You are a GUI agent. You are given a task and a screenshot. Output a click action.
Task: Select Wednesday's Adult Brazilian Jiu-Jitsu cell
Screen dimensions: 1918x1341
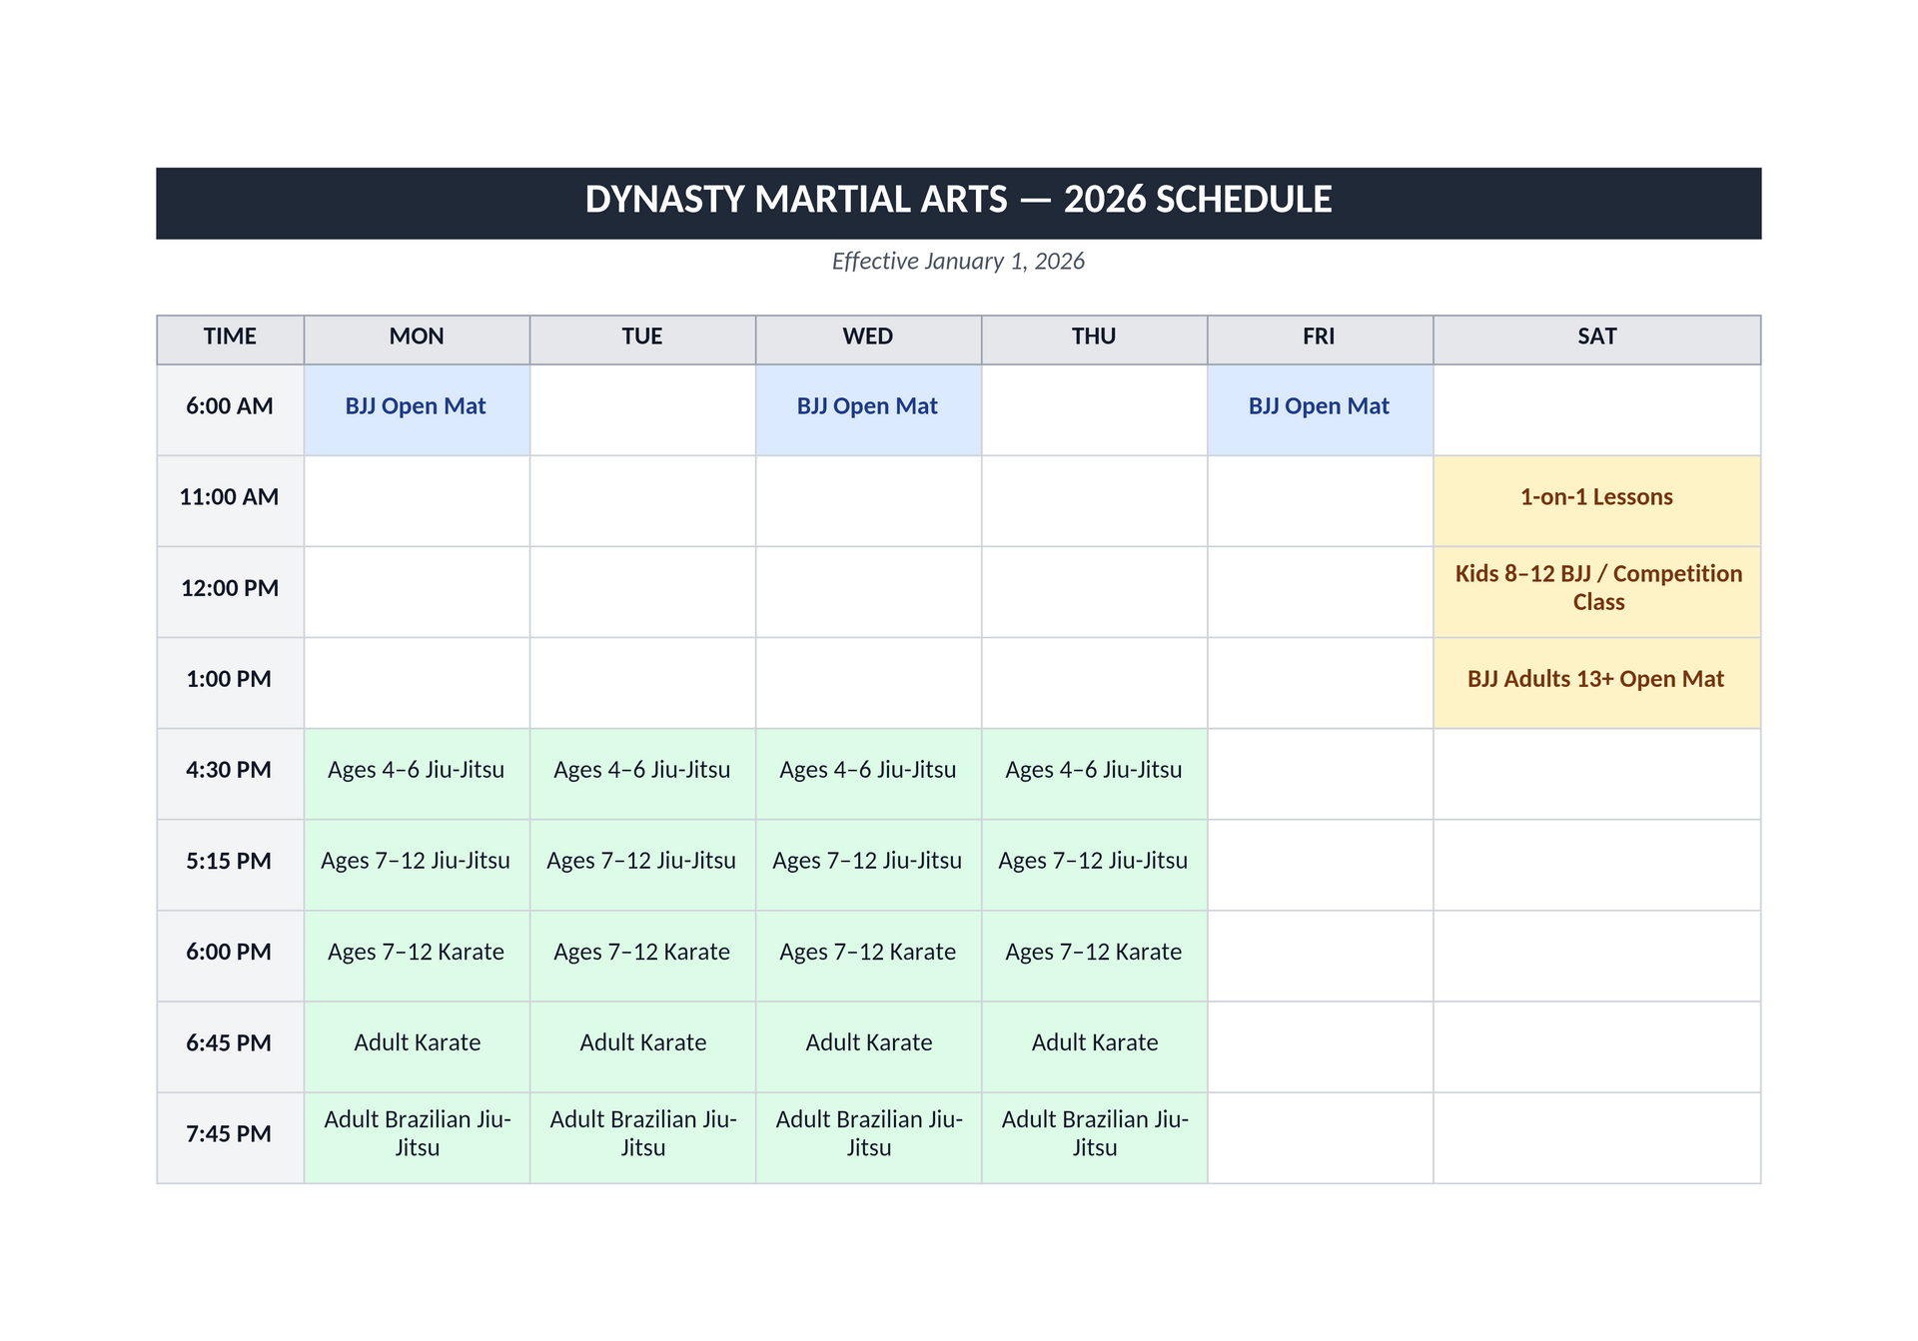coord(868,1137)
